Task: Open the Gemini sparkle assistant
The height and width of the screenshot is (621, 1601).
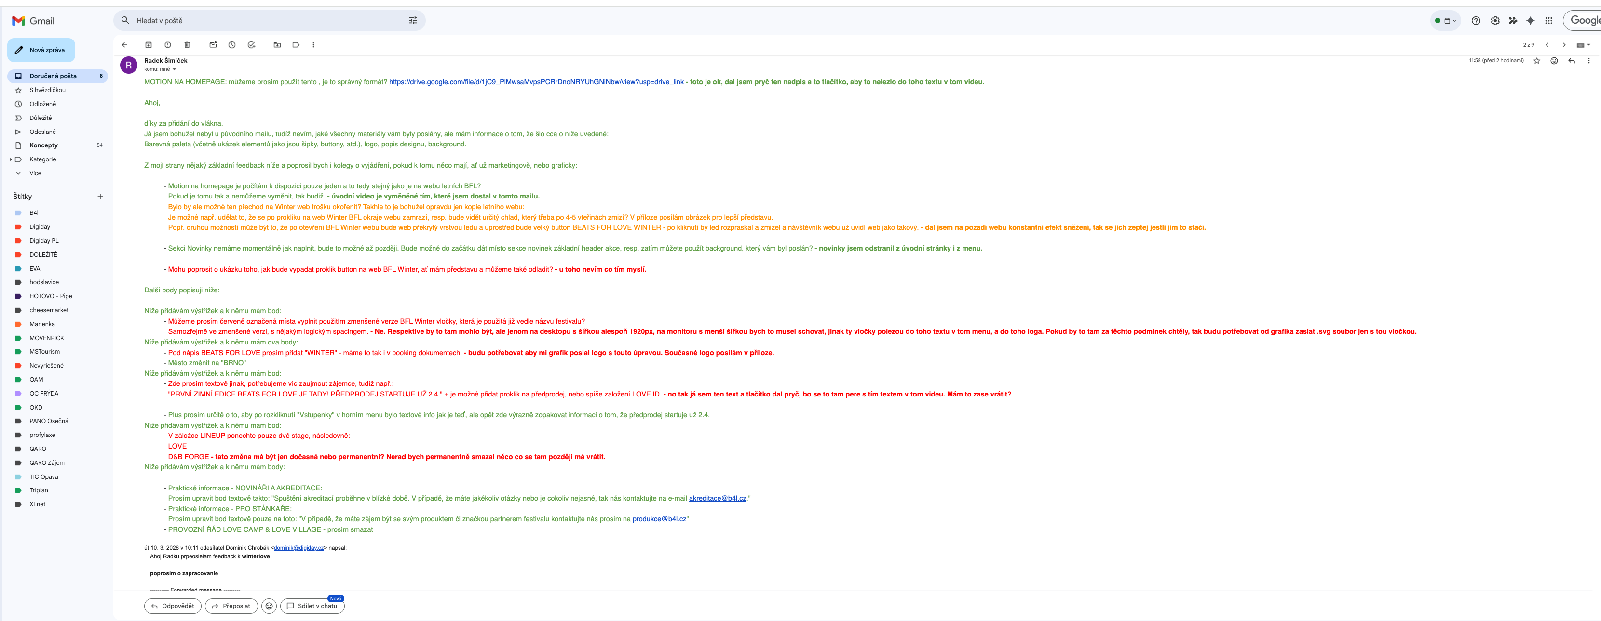Action: pyautogui.click(x=1530, y=21)
